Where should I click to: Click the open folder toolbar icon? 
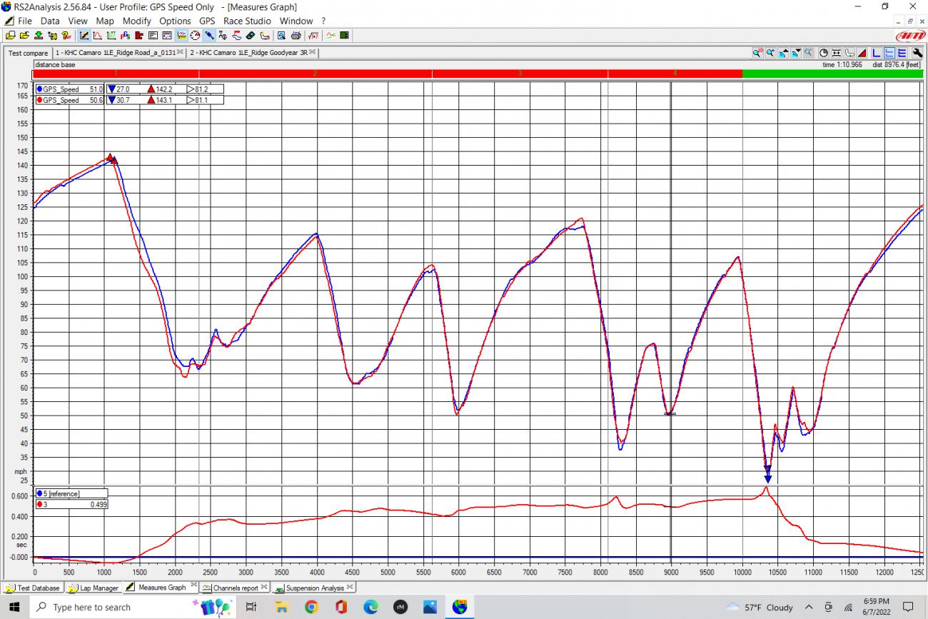tap(24, 35)
